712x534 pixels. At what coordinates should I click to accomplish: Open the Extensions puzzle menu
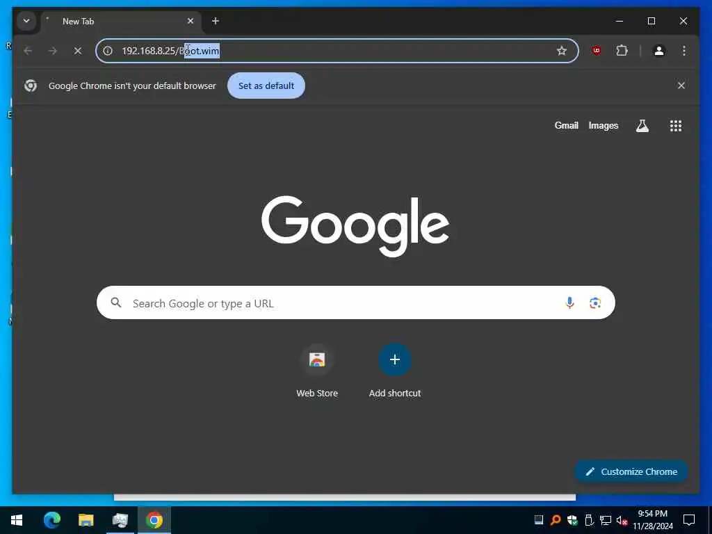click(x=622, y=51)
